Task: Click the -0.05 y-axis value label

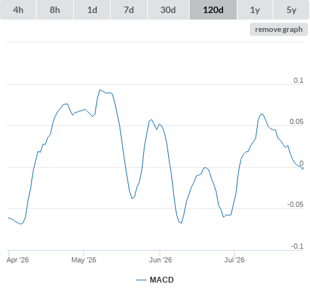Action: click(x=295, y=204)
